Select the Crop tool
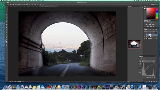This screenshot has height=90, width=160. [x=6, y=14]
